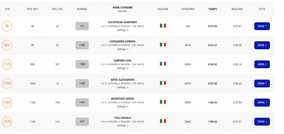Open FOTO for Estupinian Giampiero
The height and width of the screenshot is (134, 284).
click(x=262, y=26)
